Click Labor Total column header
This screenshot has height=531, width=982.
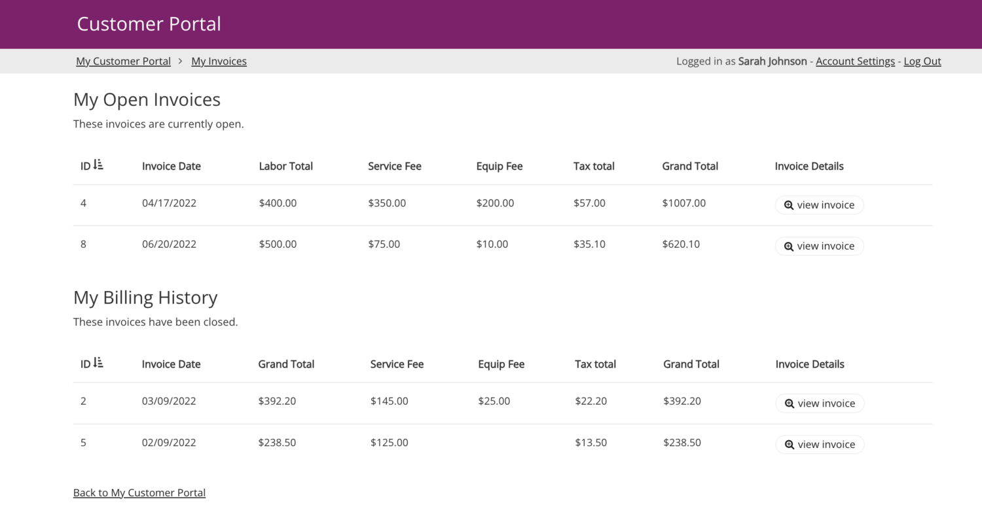[x=285, y=166]
